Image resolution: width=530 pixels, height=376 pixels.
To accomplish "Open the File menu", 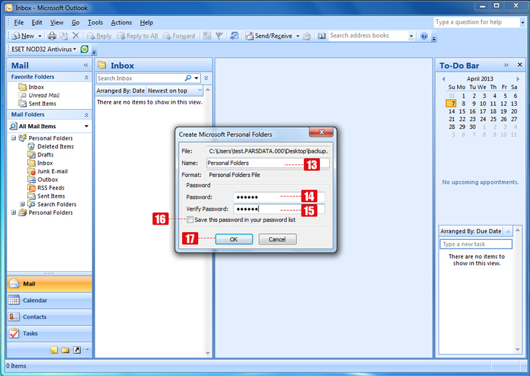I will (19, 22).
